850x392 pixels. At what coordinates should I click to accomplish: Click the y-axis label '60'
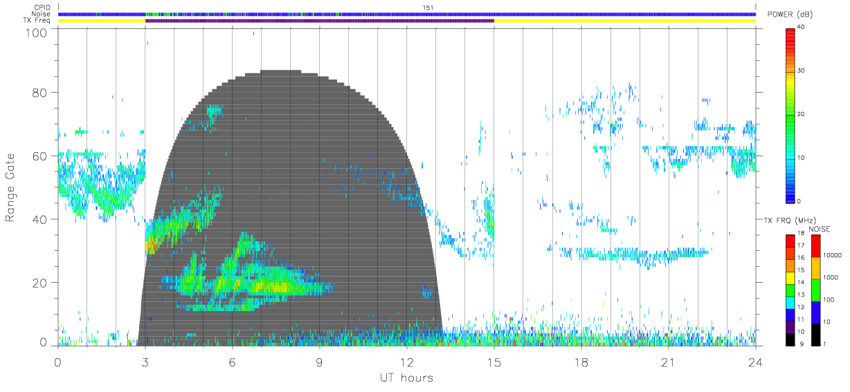click(x=41, y=156)
